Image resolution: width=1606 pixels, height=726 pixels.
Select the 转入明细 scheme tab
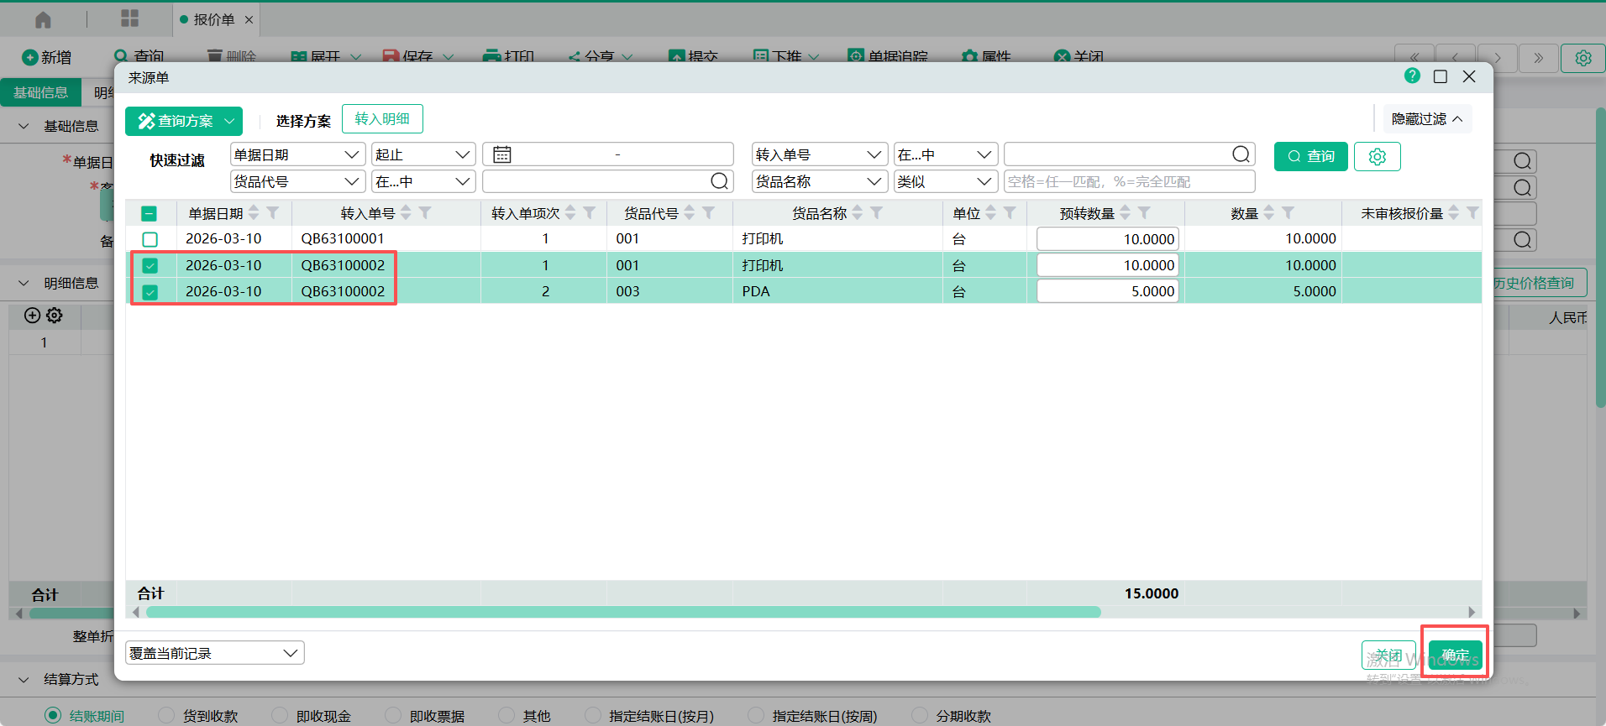(x=382, y=119)
